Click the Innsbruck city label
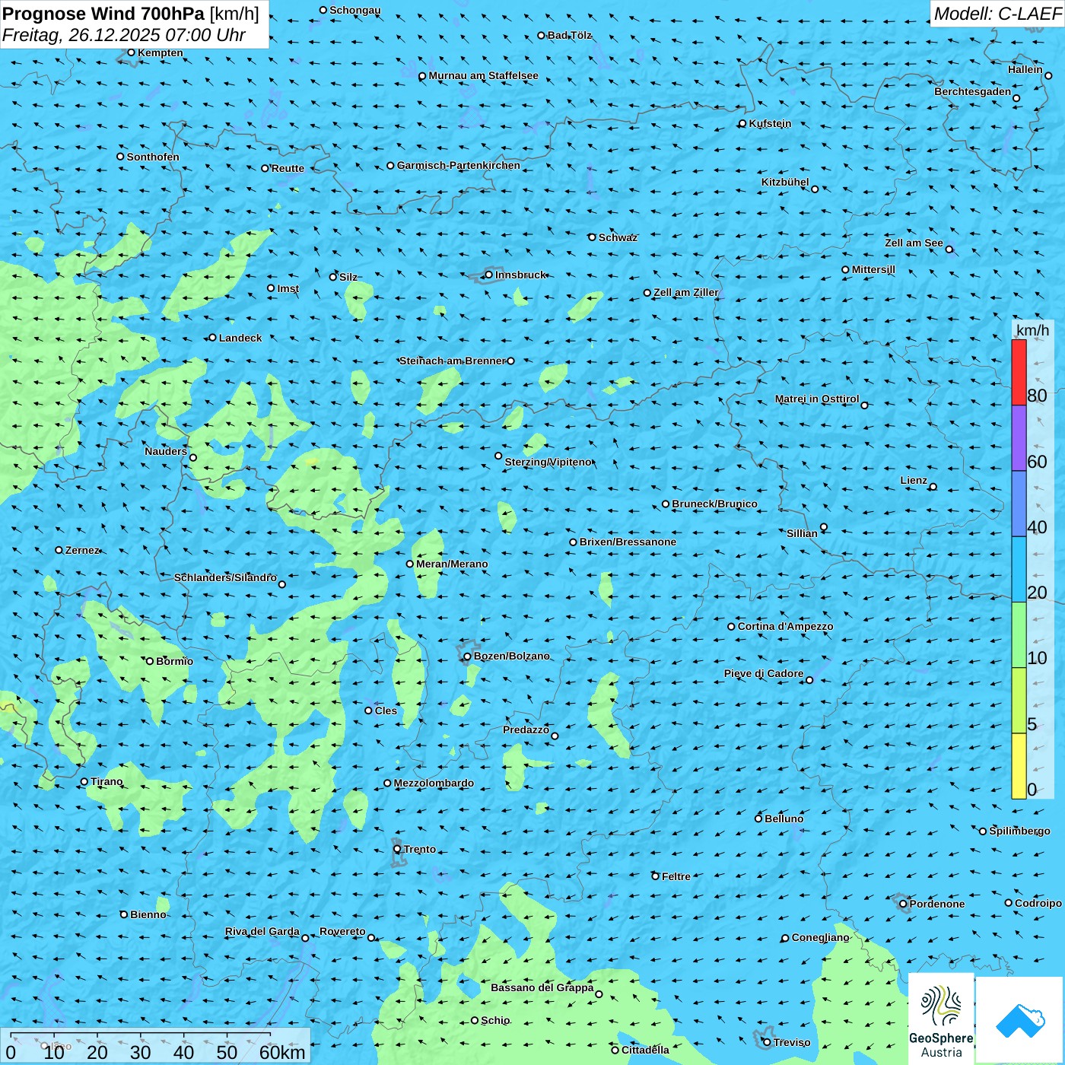Image resolution: width=1065 pixels, height=1065 pixels. point(520,275)
